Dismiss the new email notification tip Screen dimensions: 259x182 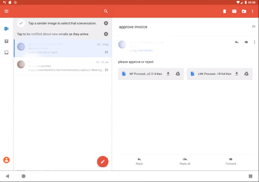pyautogui.click(x=106, y=34)
